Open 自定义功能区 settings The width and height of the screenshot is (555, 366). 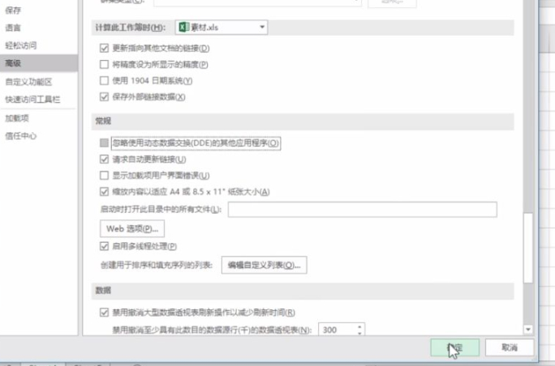(28, 82)
